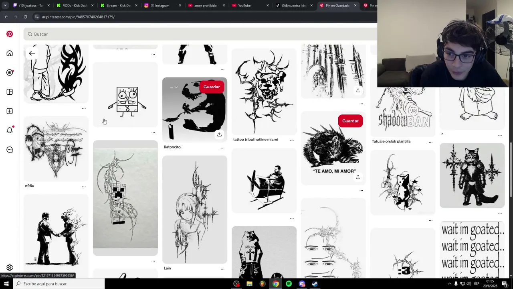Viewport: 513px width, 289px height.
Task: Open more options for the Lain pin
Action: click(222, 269)
